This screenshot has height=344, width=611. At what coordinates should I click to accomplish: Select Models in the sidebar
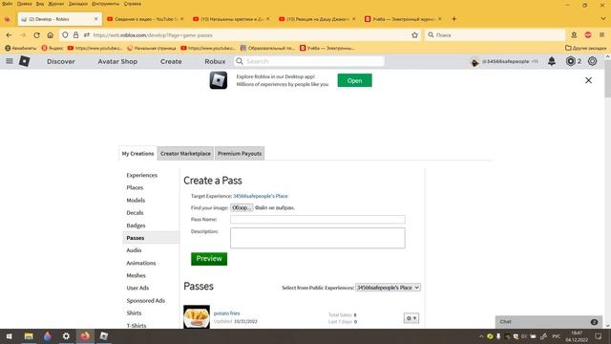click(136, 200)
